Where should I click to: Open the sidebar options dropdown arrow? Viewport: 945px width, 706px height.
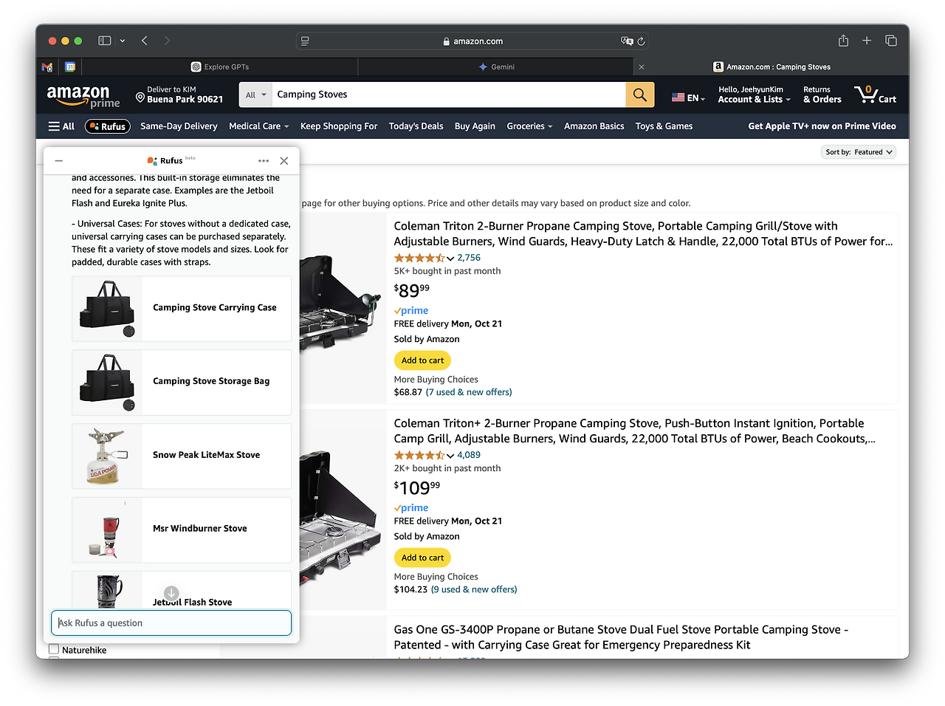point(123,41)
